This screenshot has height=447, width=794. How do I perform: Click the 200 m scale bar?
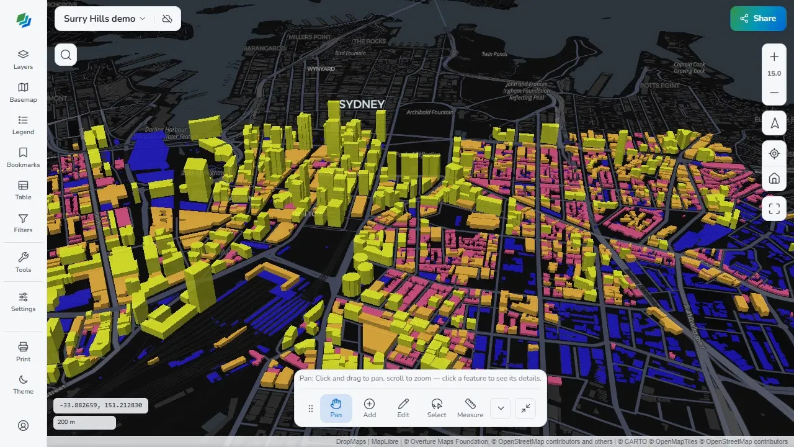coord(84,423)
